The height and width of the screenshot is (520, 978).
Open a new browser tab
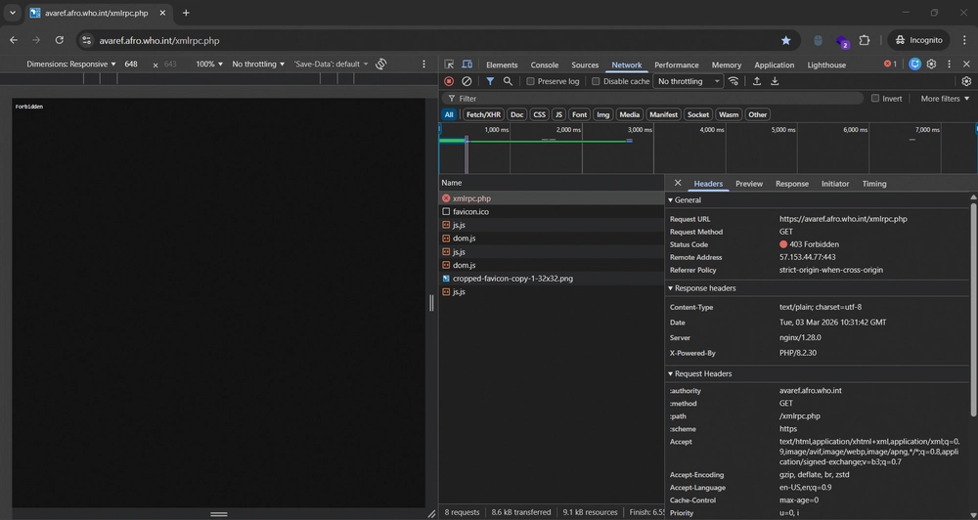[186, 13]
